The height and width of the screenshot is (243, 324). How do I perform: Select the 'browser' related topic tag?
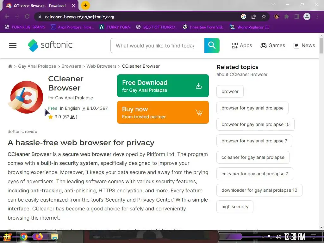pos(230,91)
